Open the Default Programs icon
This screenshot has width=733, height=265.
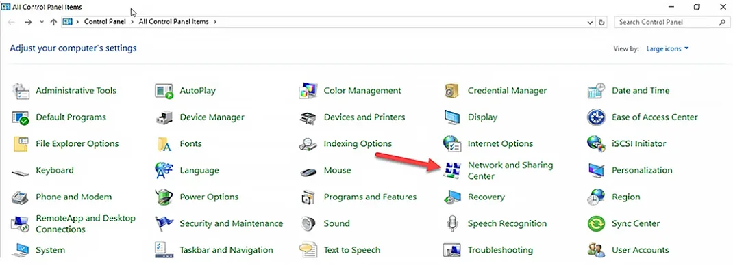(20, 117)
